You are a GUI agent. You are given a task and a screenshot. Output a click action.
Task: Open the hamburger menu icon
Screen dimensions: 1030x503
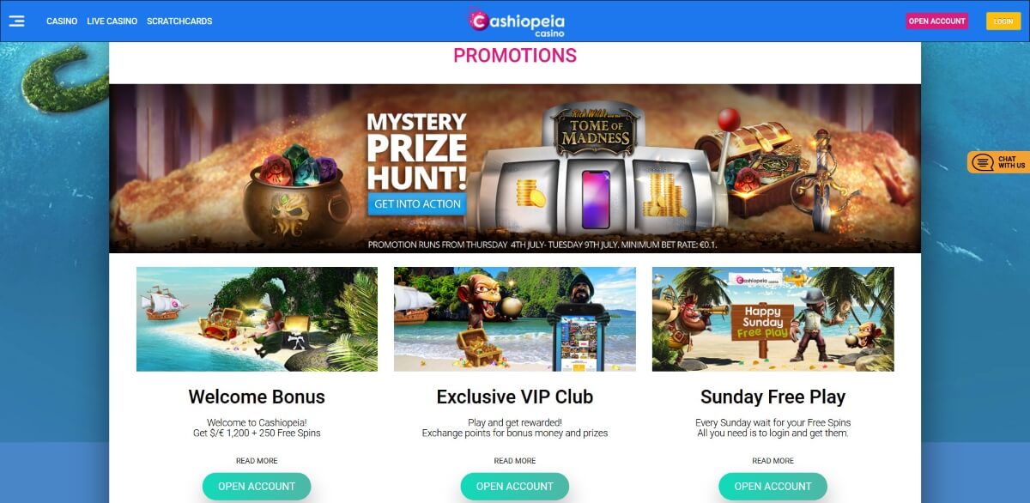[x=16, y=21]
